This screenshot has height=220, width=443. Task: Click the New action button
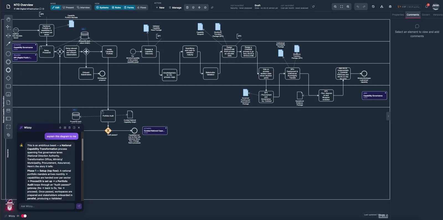click(160, 7)
